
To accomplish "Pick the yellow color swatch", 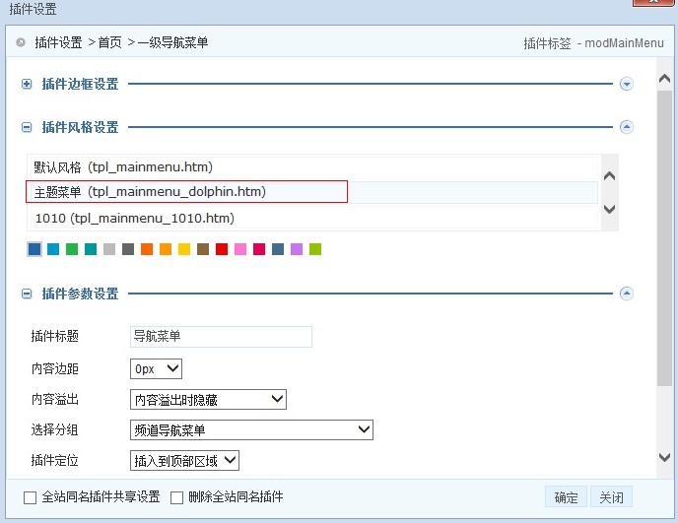I will pyautogui.click(x=184, y=250).
